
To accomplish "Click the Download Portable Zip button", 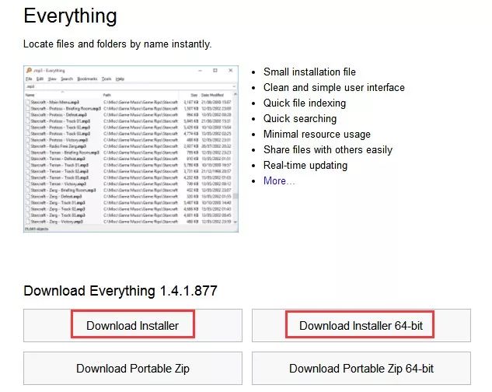I will pos(133,368).
